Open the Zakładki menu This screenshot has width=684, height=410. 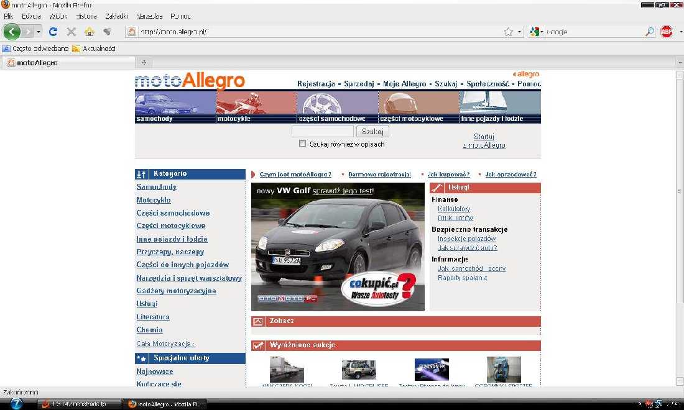[x=116, y=16]
